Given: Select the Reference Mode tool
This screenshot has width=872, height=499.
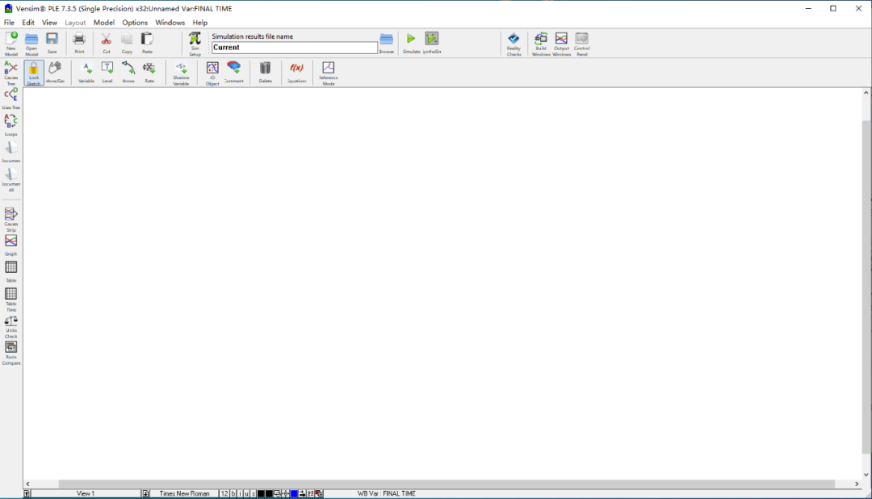Looking at the screenshot, I should point(329,73).
